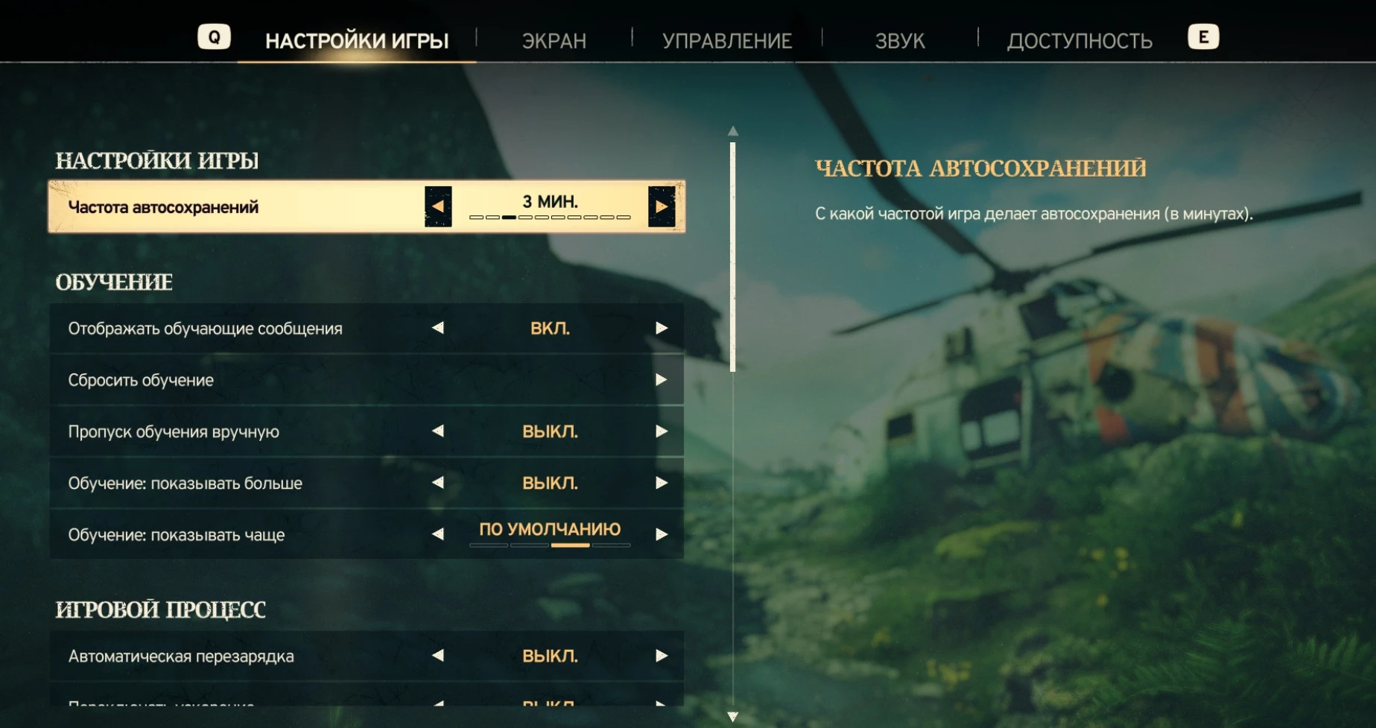Click right arrow for Обучение: показывать чаще
Viewport: 1376px width, 728px height.
click(x=661, y=534)
